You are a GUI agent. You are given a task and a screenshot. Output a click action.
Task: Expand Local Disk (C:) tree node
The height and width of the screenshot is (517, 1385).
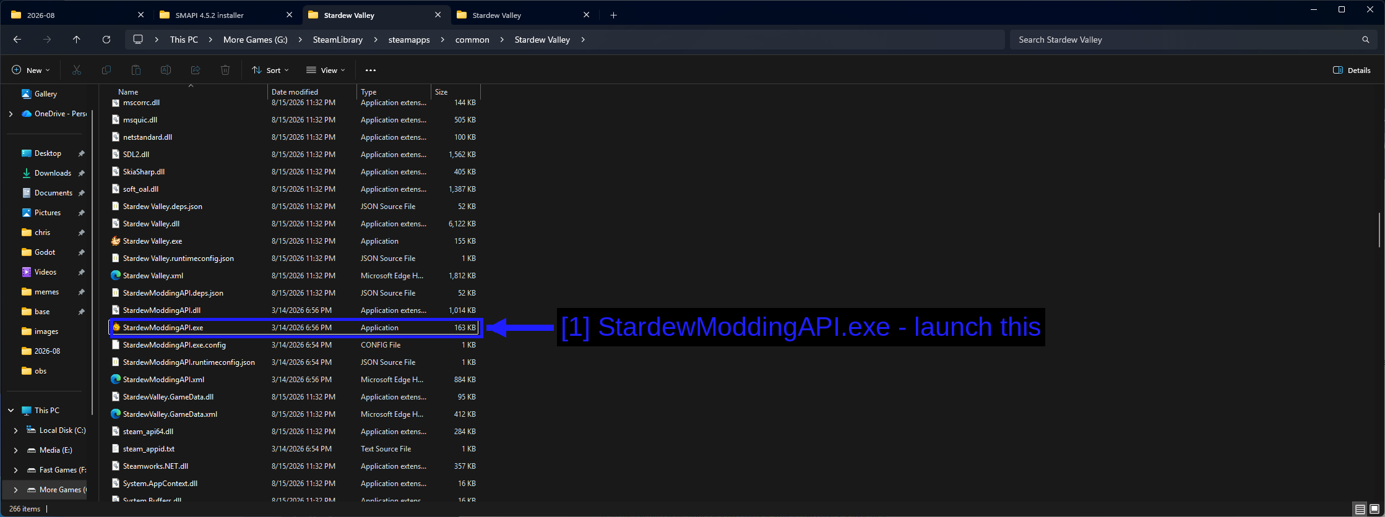pos(15,430)
